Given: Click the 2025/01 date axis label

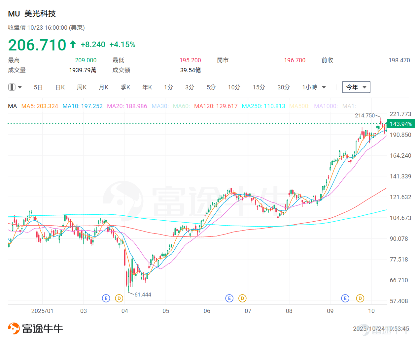Looking at the screenshot, I should point(42,311).
